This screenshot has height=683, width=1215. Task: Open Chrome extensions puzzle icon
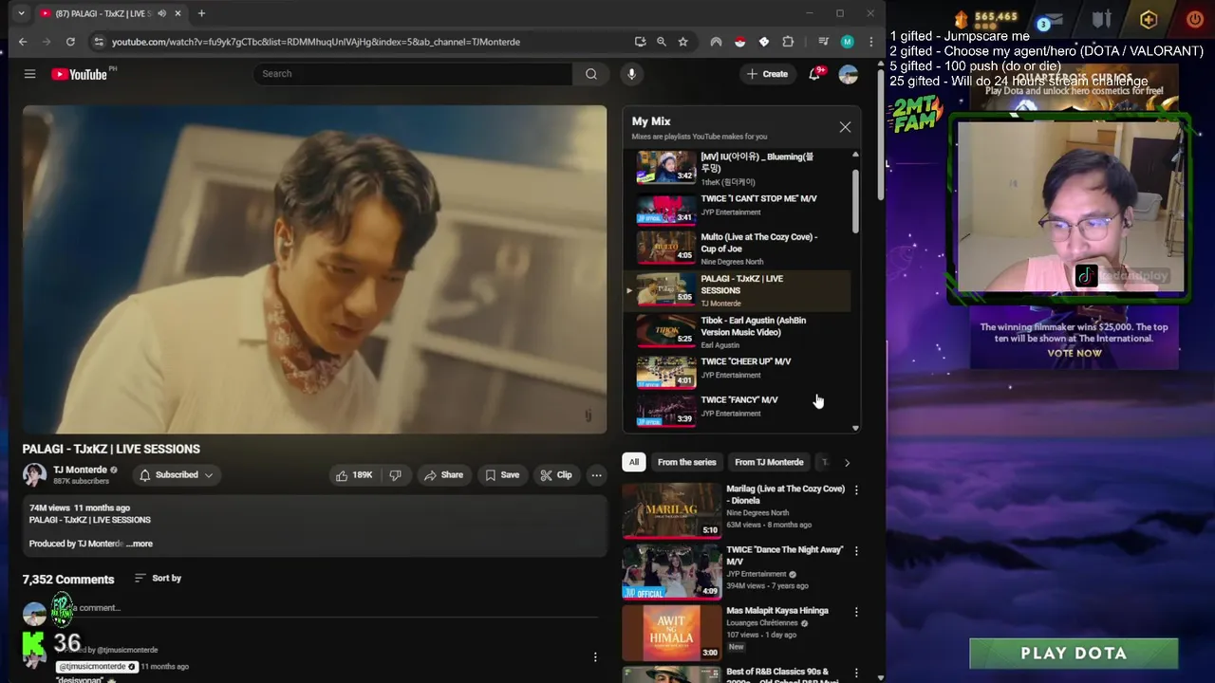(x=788, y=42)
